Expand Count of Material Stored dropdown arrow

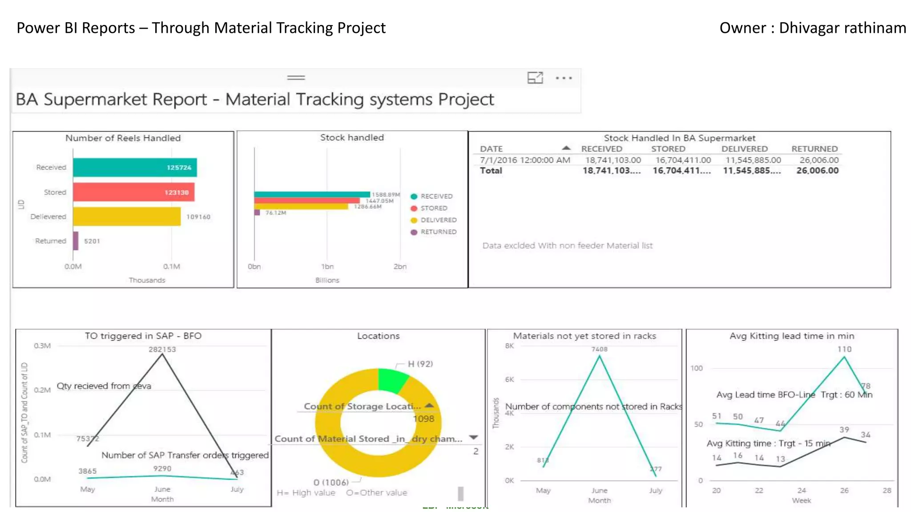click(x=474, y=438)
